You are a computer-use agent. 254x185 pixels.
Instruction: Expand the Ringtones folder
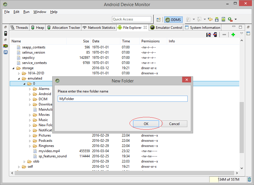coord(30,146)
